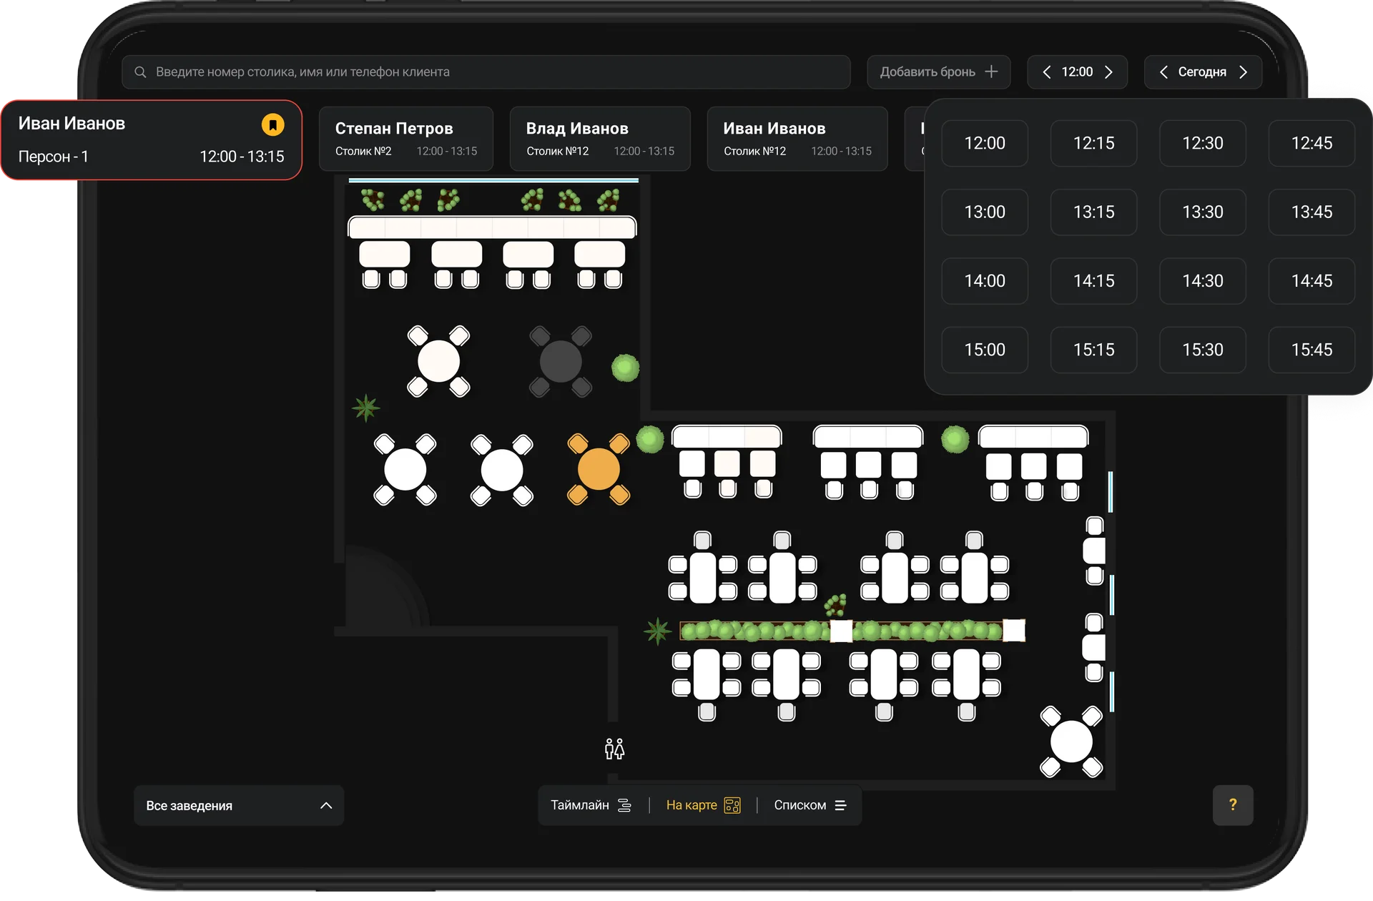Open Влад Иванов booking card
Viewport: 1373px width, 901px height.
[600, 139]
